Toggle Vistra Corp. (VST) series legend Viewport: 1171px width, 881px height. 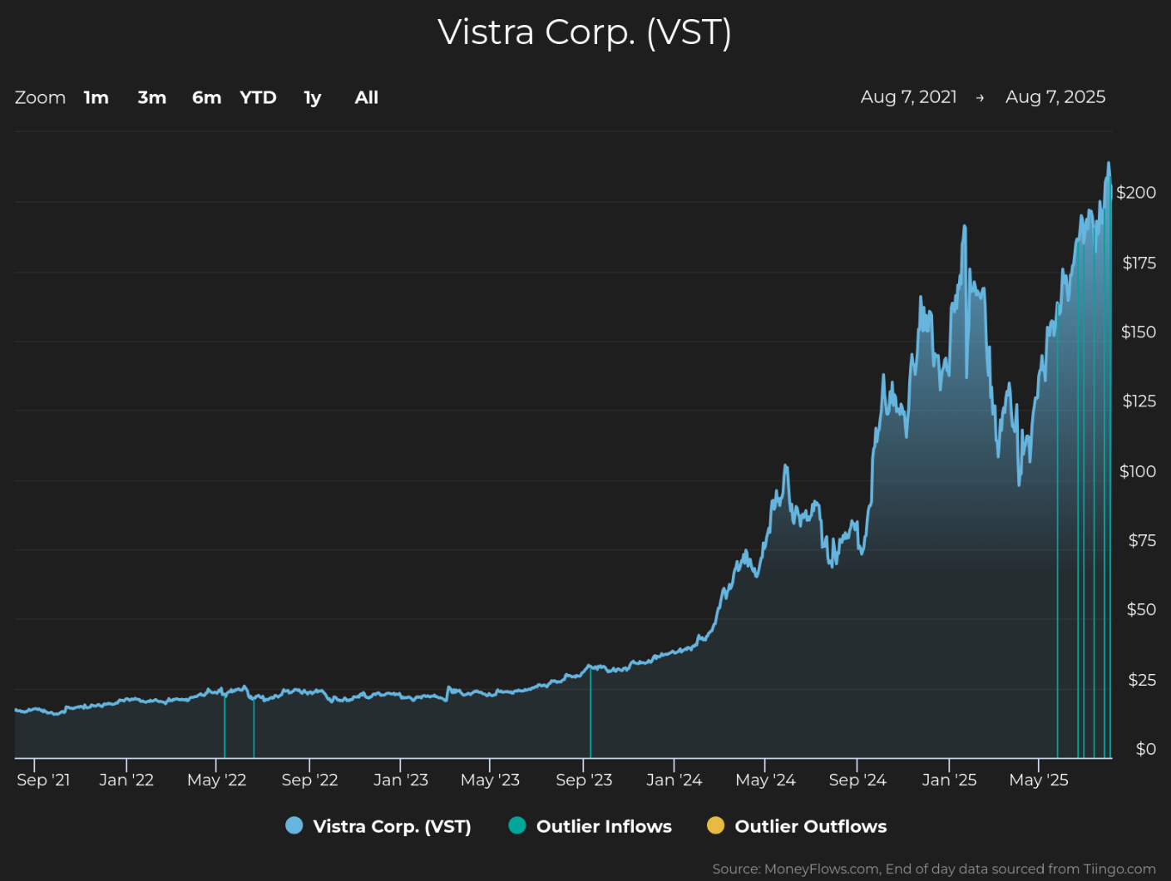pyautogui.click(x=378, y=826)
